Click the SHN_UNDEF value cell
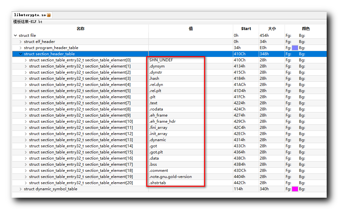338x209 pixels. pyautogui.click(x=191, y=60)
